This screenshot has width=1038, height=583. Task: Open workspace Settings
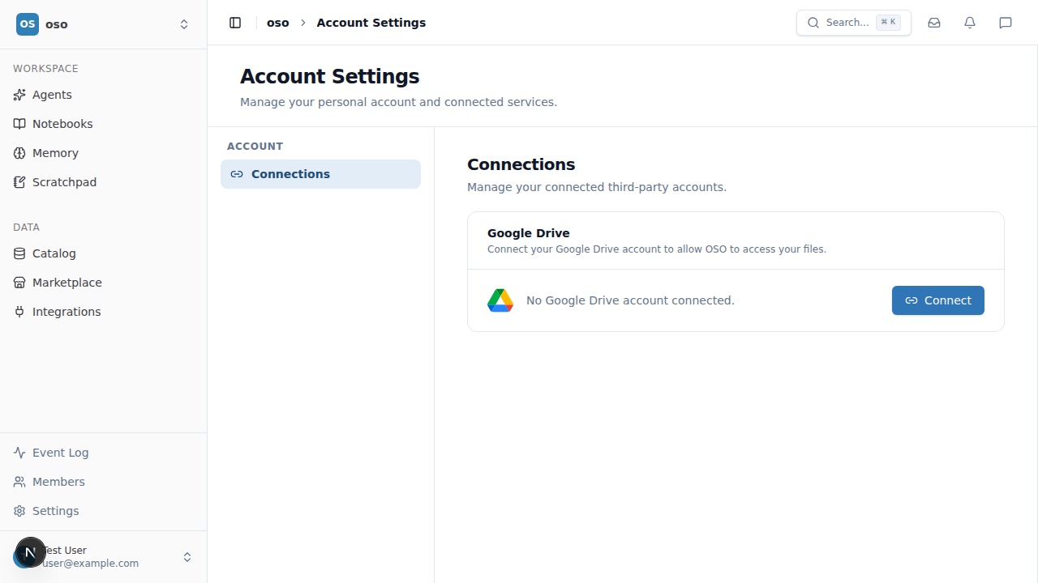104,511
